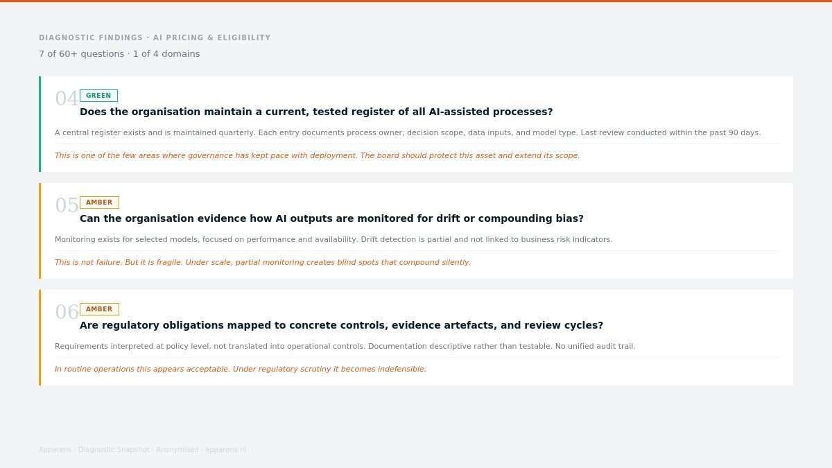The width and height of the screenshot is (832, 468).
Task: Select the large number 05 label
Action: (x=67, y=205)
